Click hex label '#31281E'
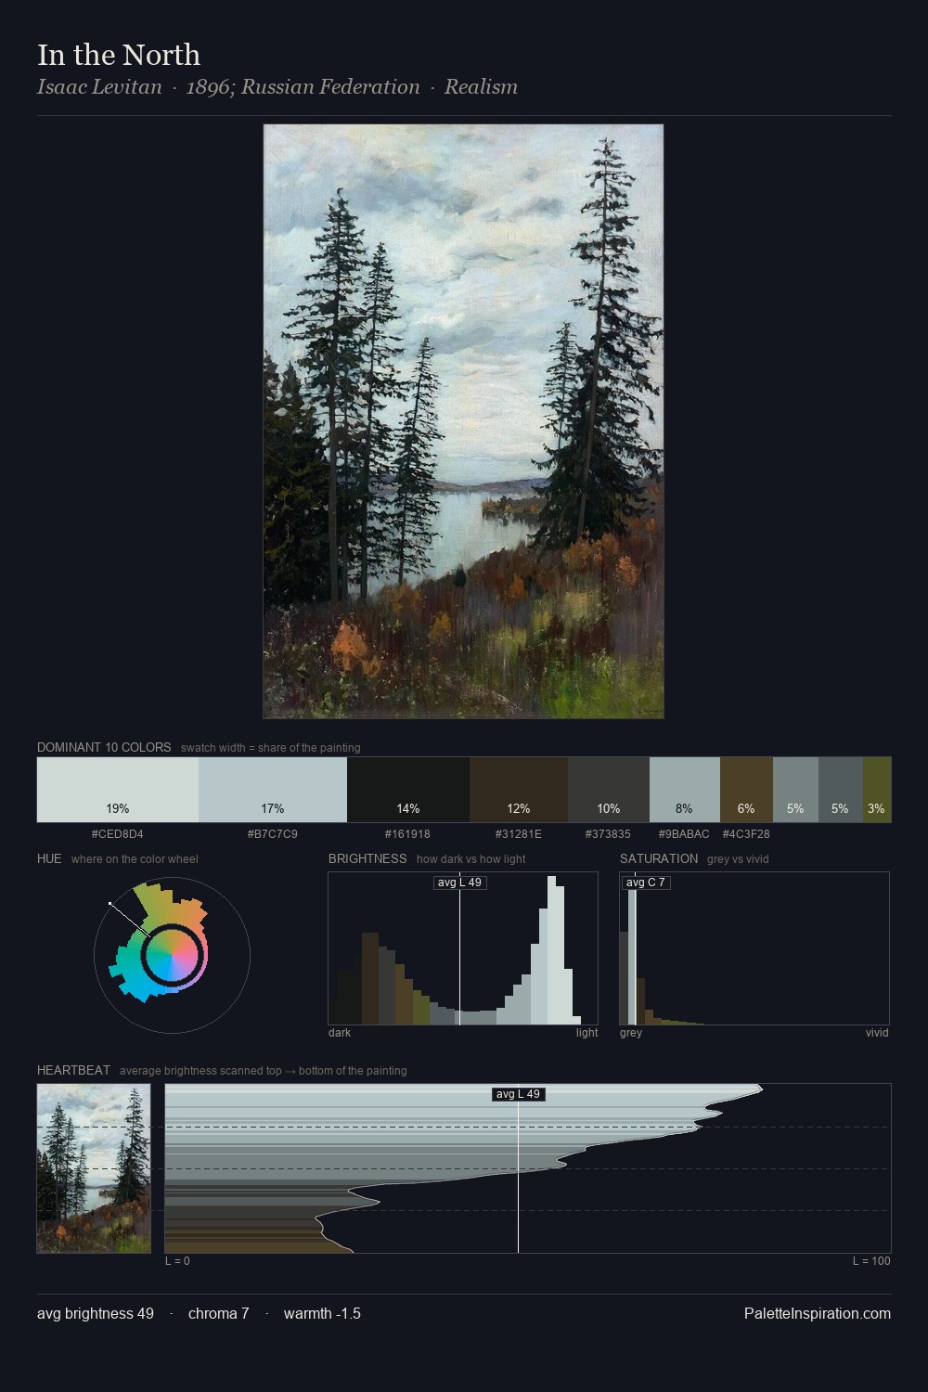 pos(519,834)
